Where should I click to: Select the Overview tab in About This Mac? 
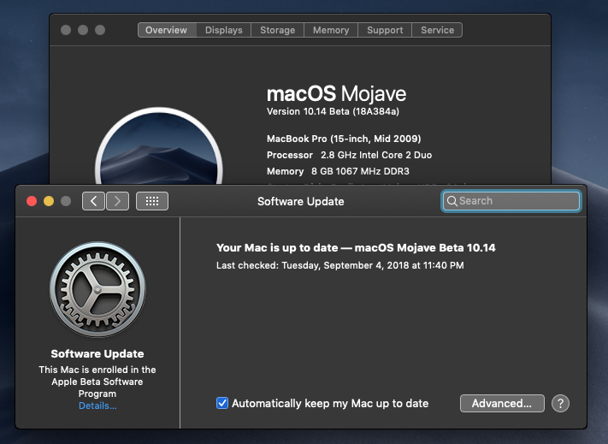point(167,30)
